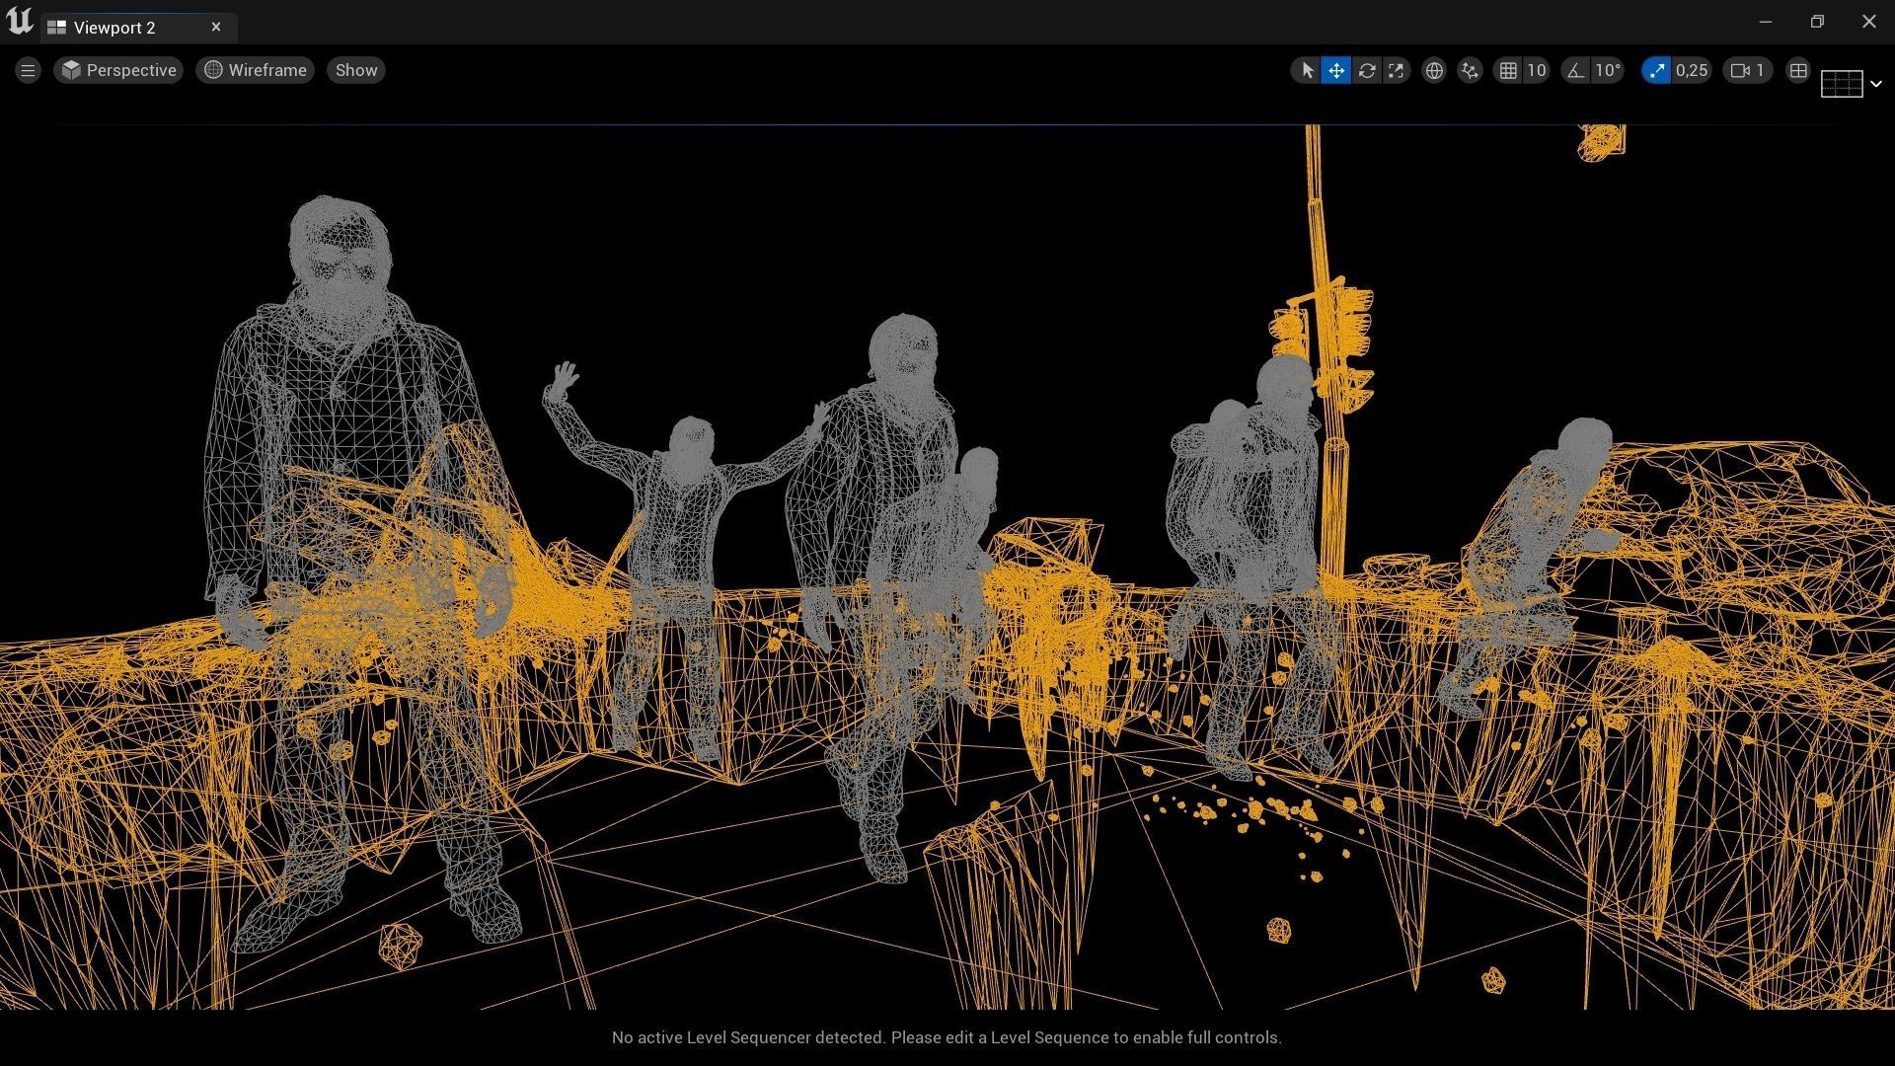
Task: Activate the translate move tool
Action: [1336, 70]
